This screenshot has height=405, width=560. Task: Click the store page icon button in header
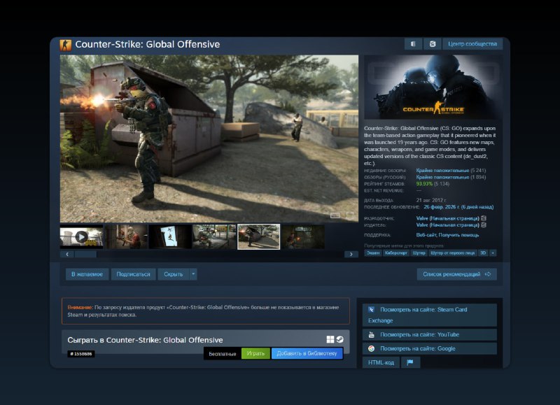point(413,44)
